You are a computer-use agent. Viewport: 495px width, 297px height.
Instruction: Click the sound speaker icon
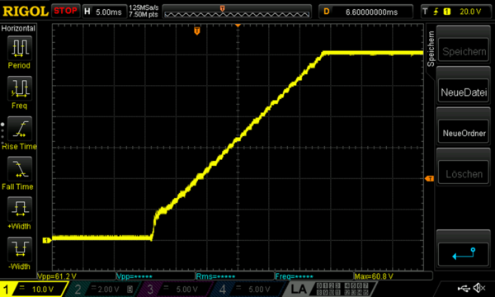pos(479,288)
